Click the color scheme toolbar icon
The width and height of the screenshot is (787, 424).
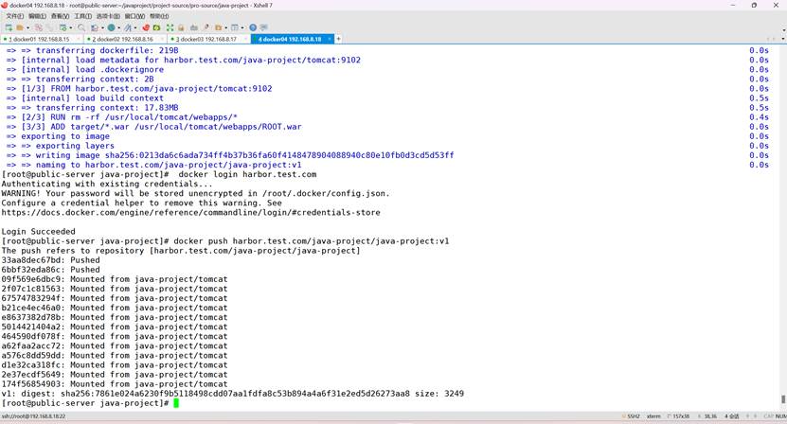[95, 27]
